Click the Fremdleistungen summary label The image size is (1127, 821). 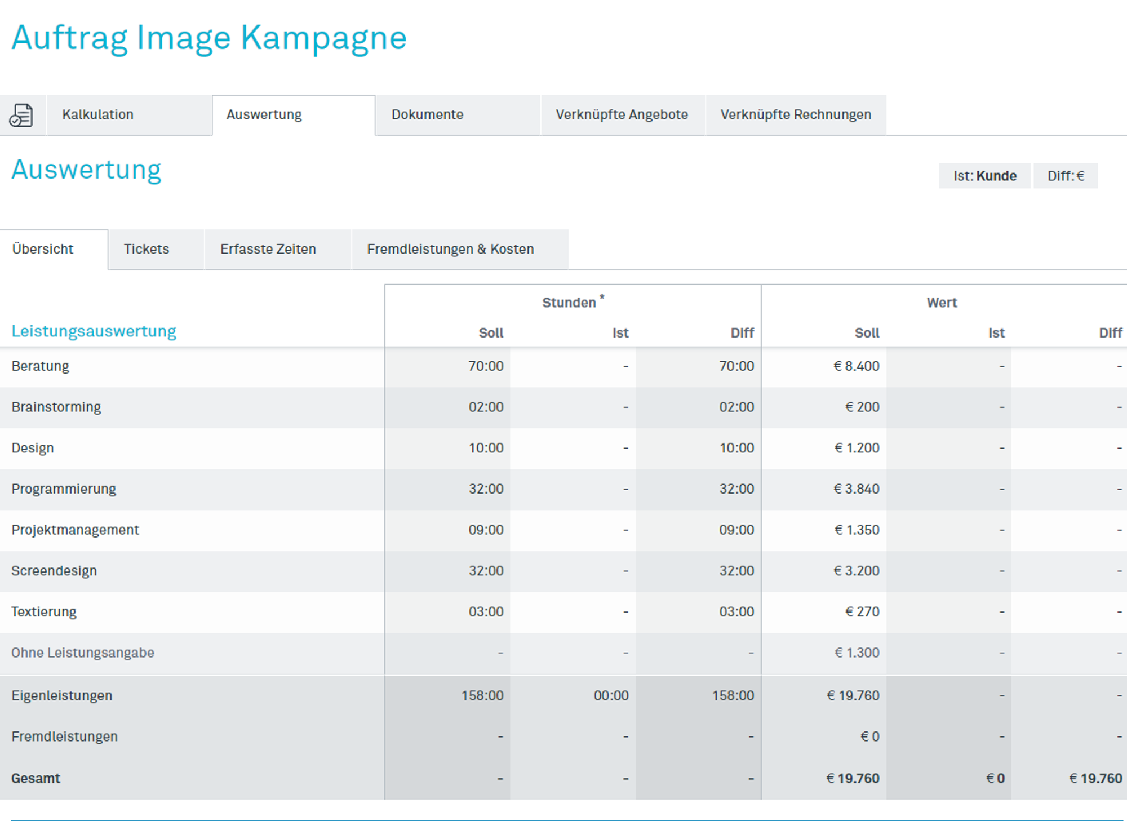pos(65,736)
